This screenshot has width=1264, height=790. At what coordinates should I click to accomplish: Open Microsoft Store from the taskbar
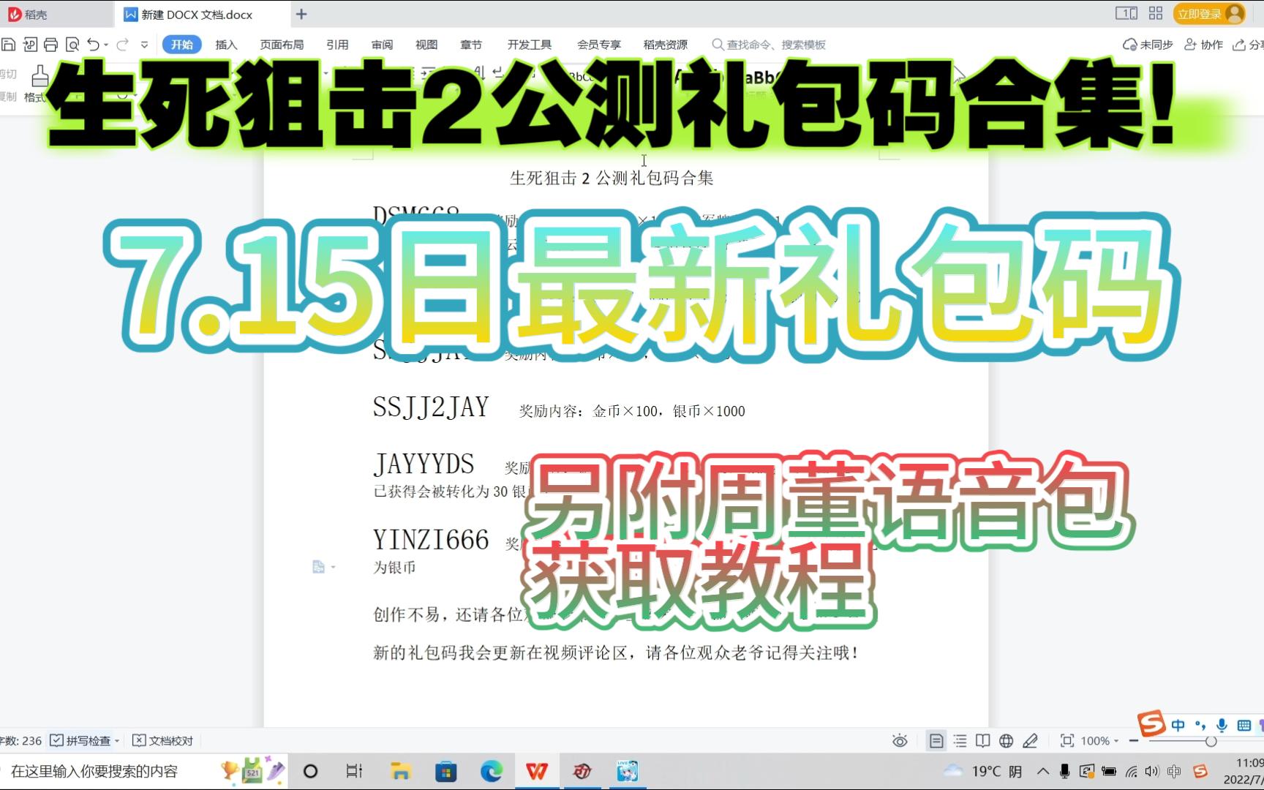(x=445, y=771)
